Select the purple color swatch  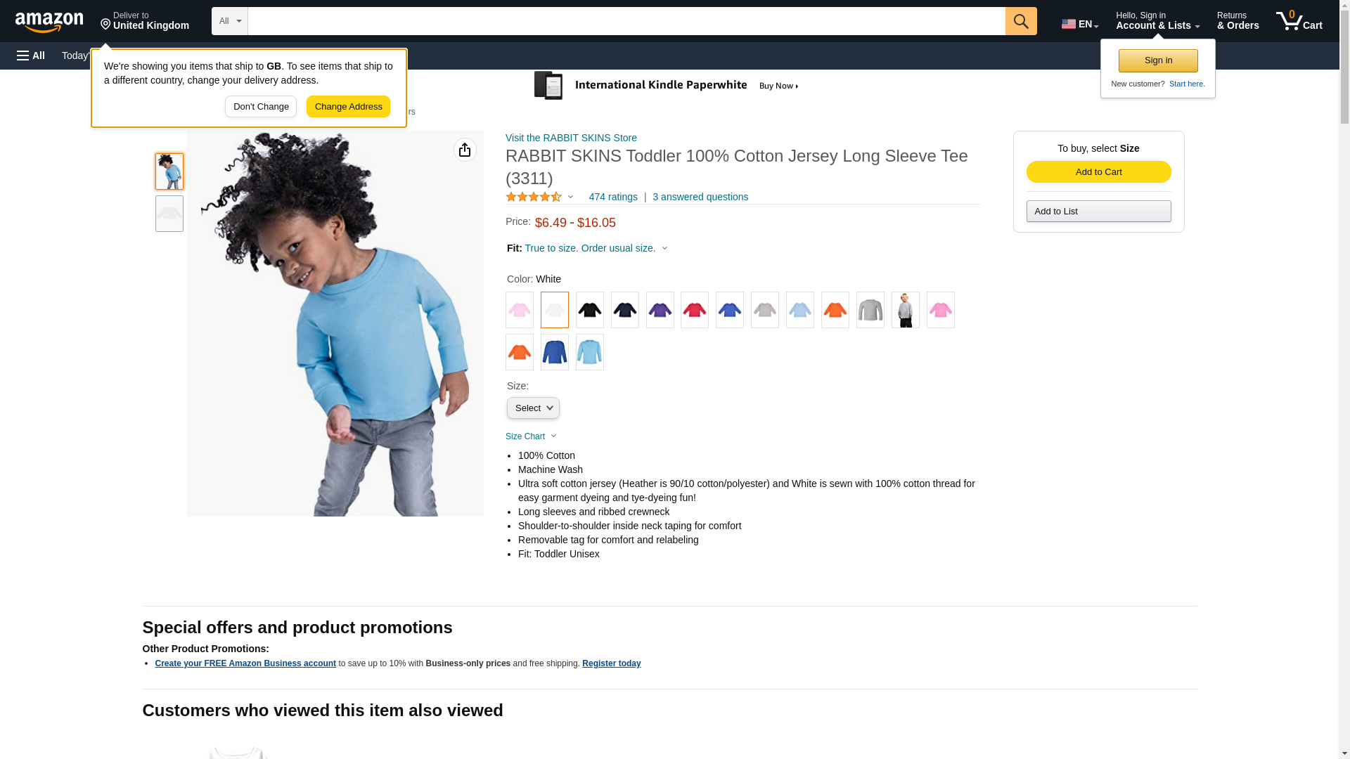pos(660,310)
